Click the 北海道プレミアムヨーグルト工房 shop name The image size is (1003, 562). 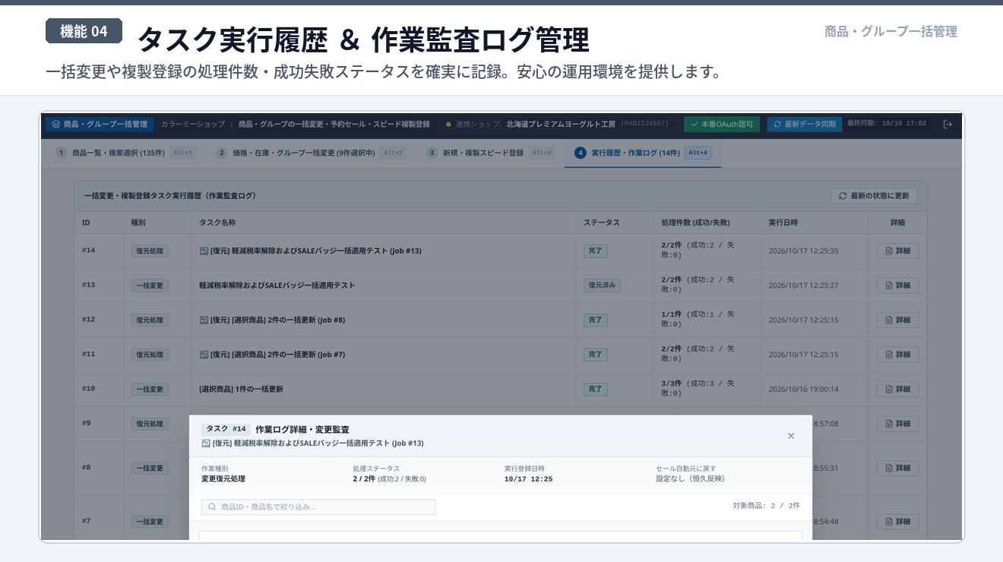(x=561, y=124)
